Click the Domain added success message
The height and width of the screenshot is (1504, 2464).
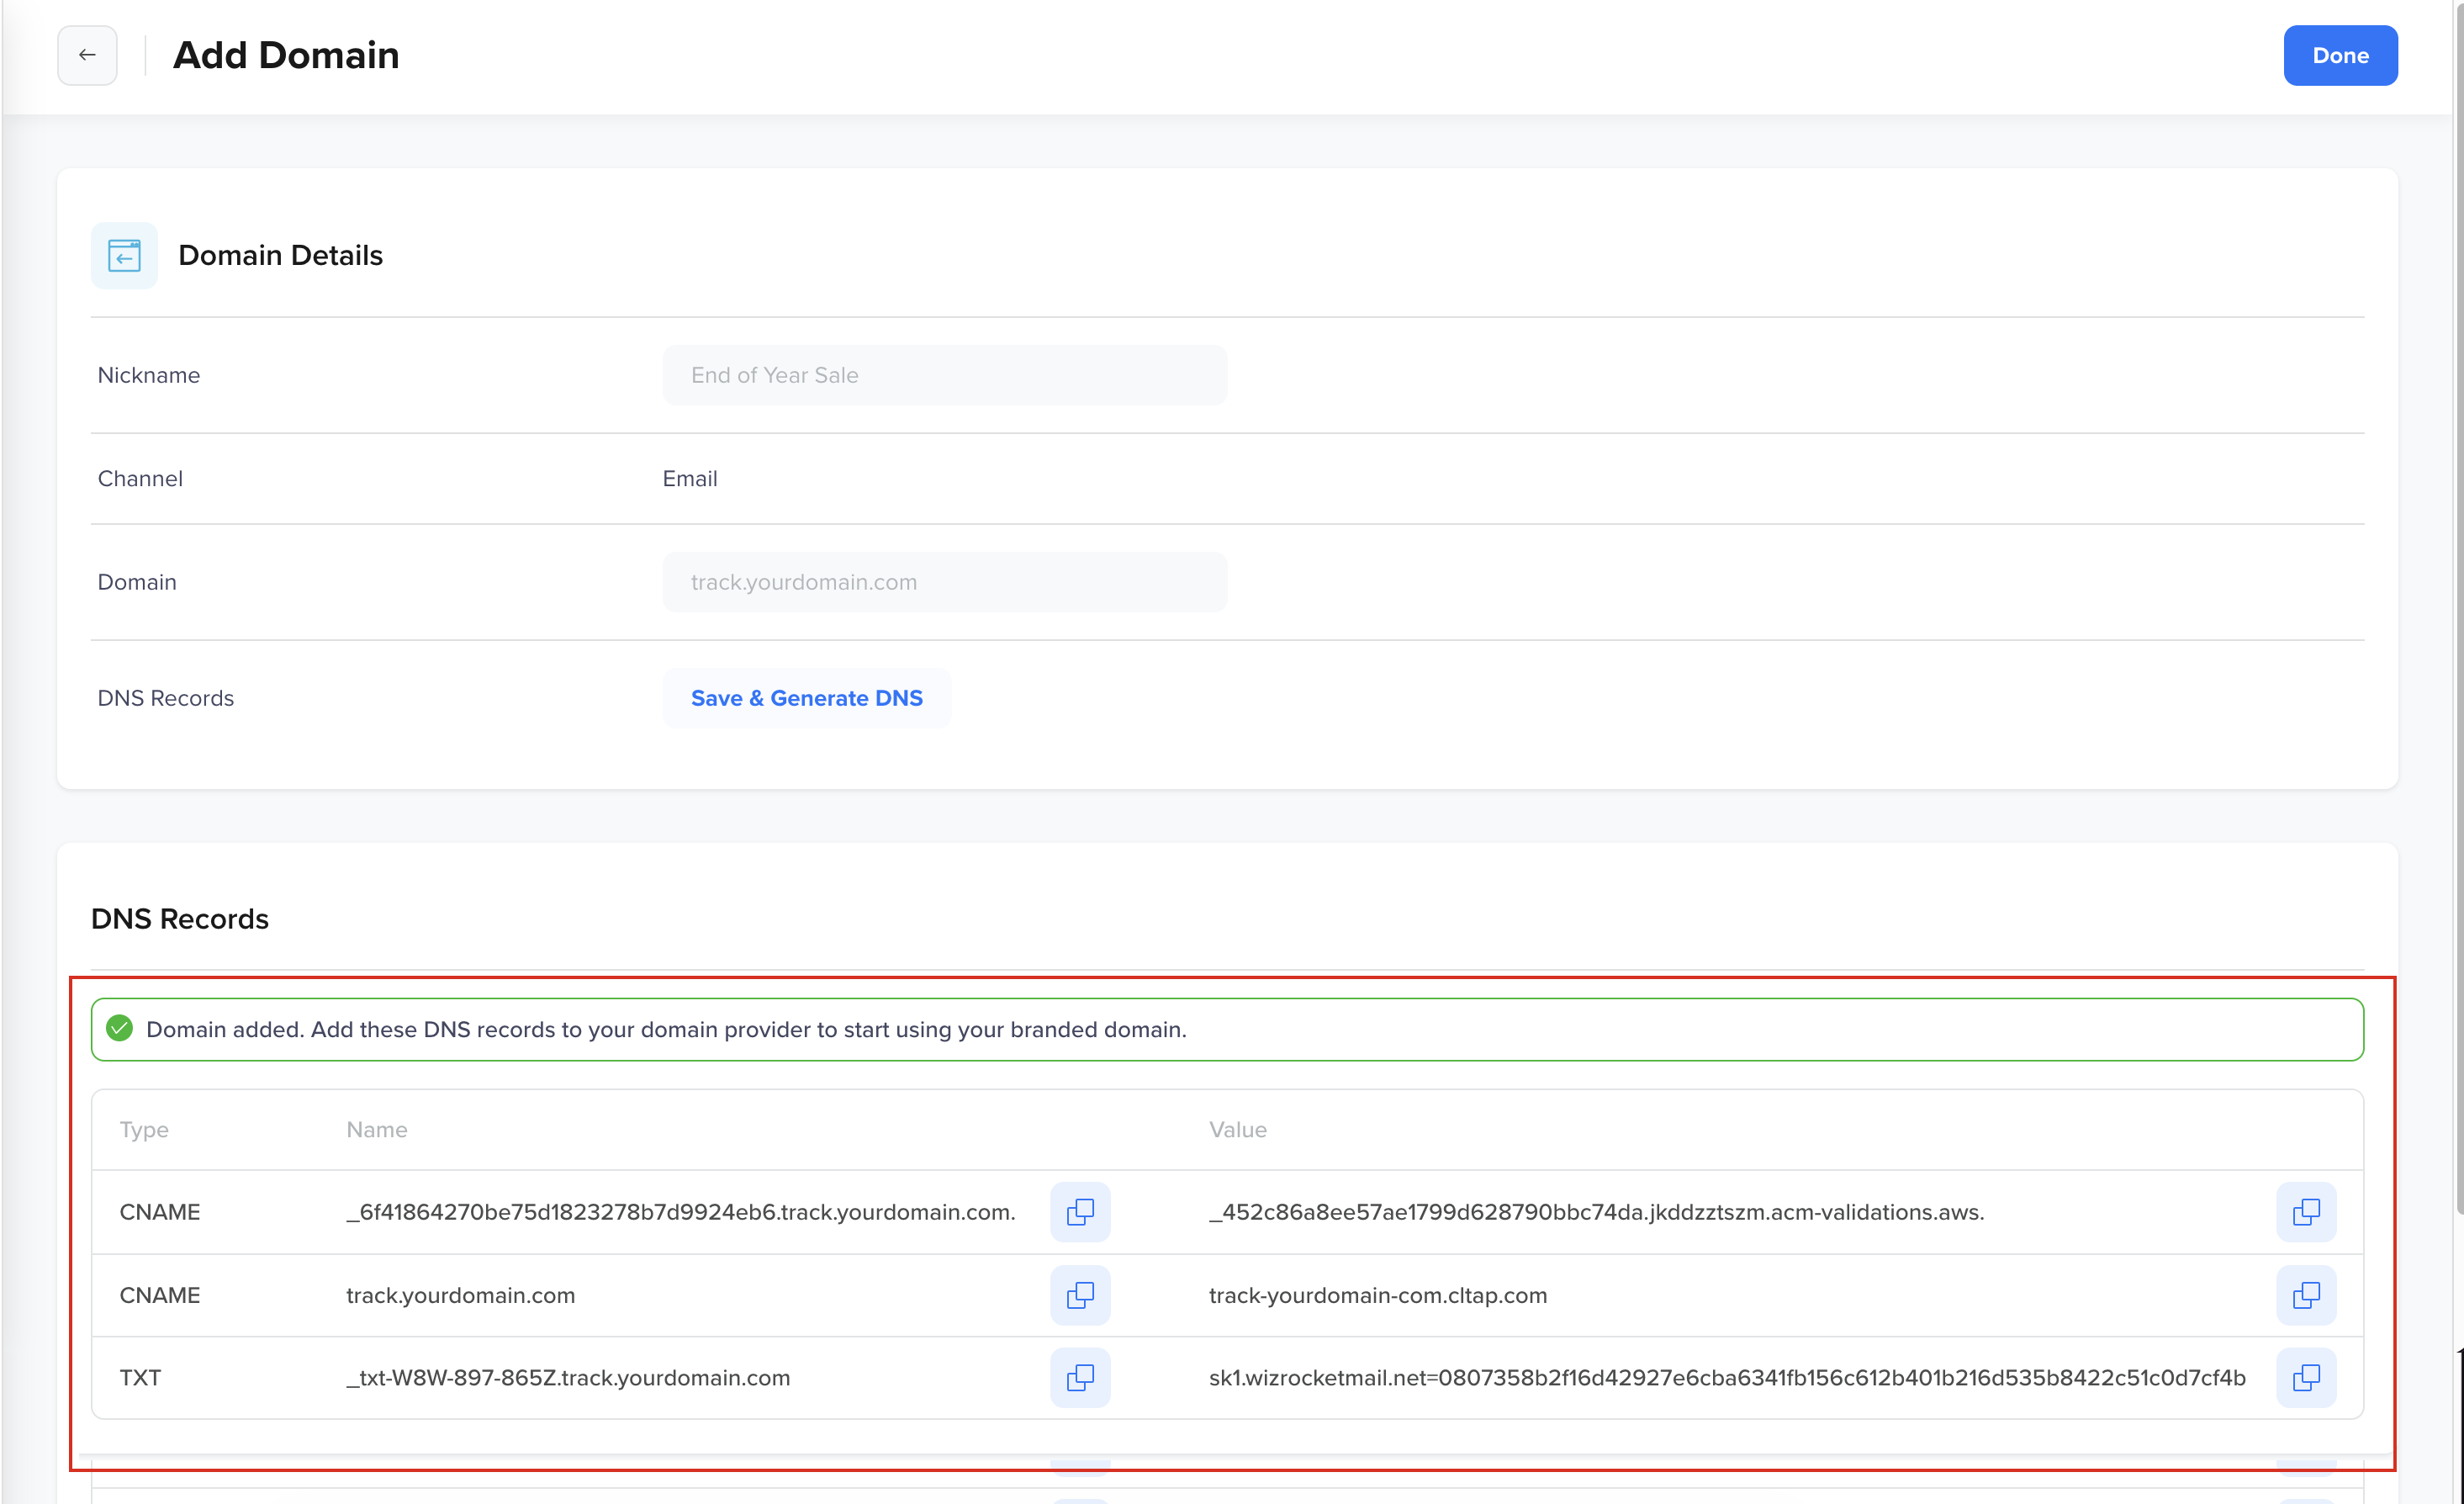point(666,1029)
